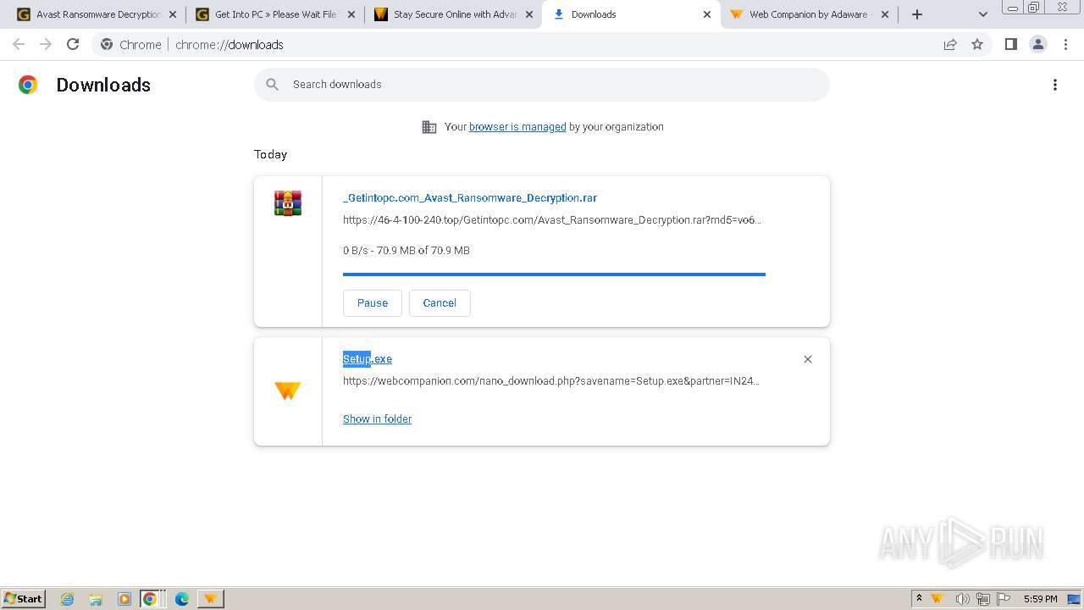Click the rar download progress bar
The width and height of the screenshot is (1084, 610).
click(x=554, y=274)
